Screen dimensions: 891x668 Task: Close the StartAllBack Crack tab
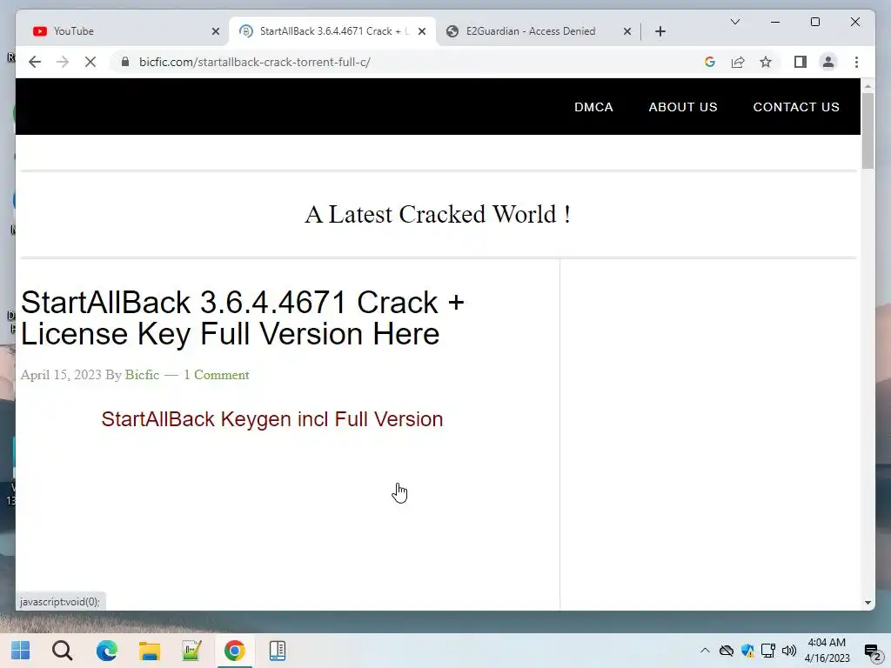(x=422, y=32)
